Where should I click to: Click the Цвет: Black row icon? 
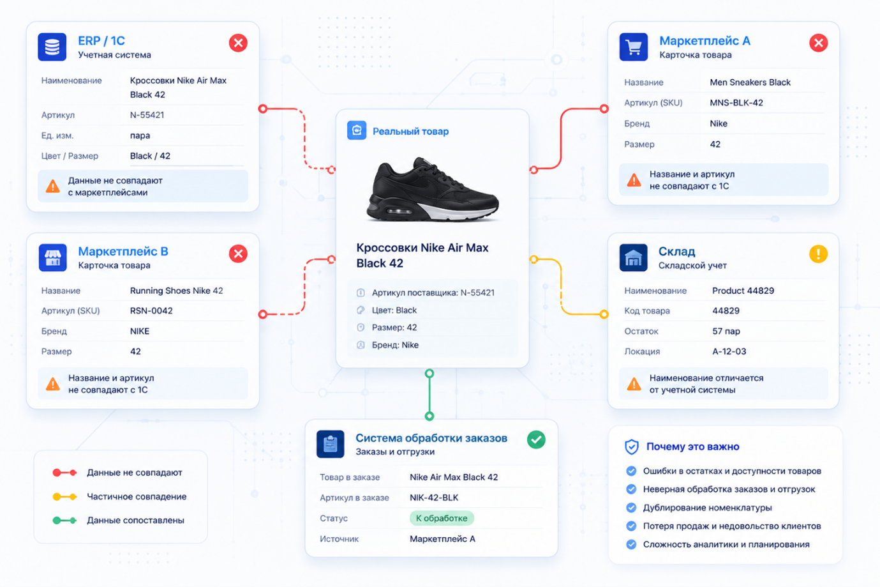[361, 310]
